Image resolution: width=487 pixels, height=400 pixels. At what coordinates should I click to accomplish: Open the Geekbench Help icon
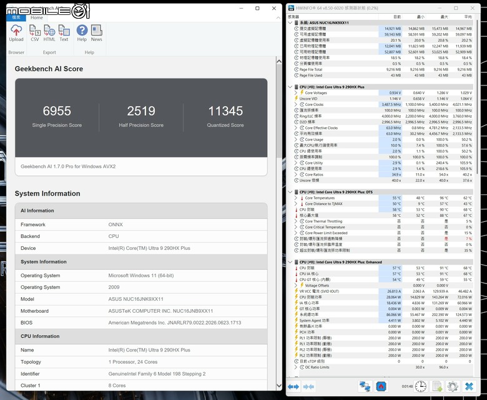click(82, 33)
